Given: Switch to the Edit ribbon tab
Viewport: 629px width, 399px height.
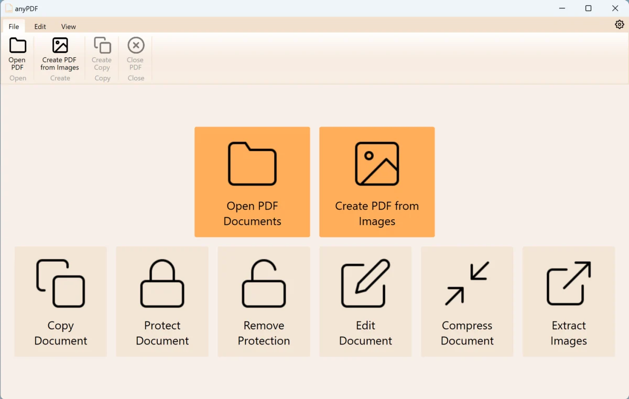Looking at the screenshot, I should [x=40, y=26].
